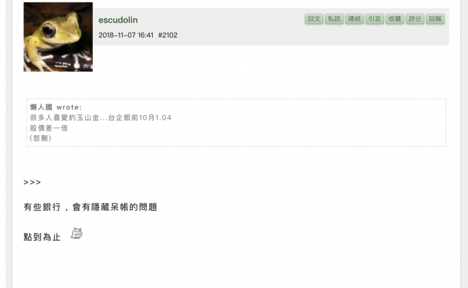Send a private message via 私訊
The height and width of the screenshot is (288, 468).
334,19
